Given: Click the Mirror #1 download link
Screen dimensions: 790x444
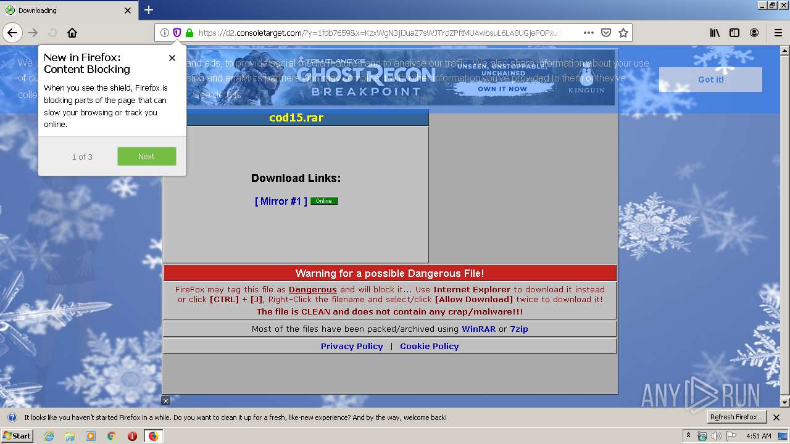Looking at the screenshot, I should 281,201.
